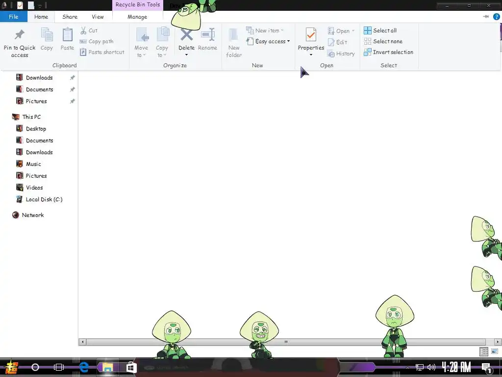Image resolution: width=502 pixels, height=377 pixels.
Task: Open the network tray icon
Action: (x=420, y=367)
